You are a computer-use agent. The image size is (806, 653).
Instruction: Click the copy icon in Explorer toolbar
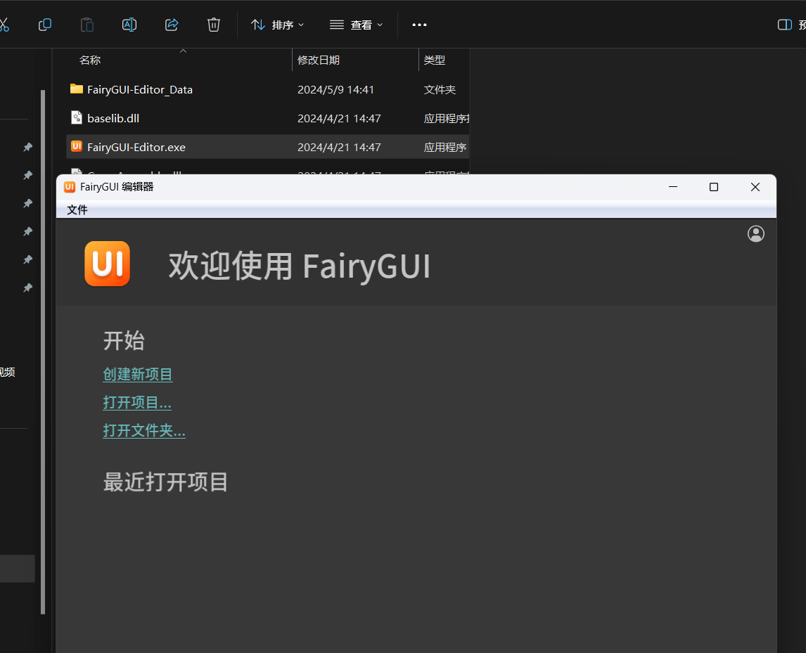coord(45,25)
